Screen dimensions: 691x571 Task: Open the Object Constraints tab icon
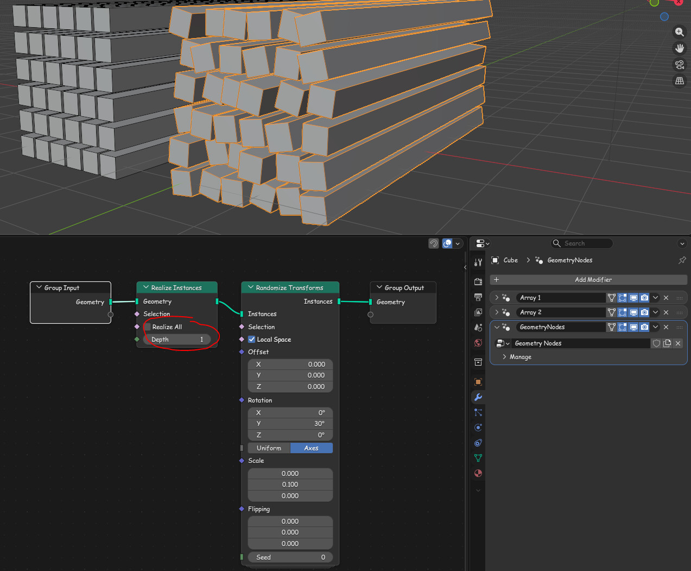[478, 443]
